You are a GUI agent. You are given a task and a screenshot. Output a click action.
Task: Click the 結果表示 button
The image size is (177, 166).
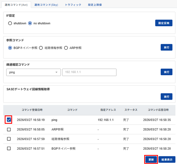click(x=167, y=160)
